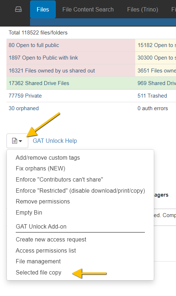176x296 pixels.
Task: Choose Enforce "Contributors can't share"
Action: [x=59, y=179]
